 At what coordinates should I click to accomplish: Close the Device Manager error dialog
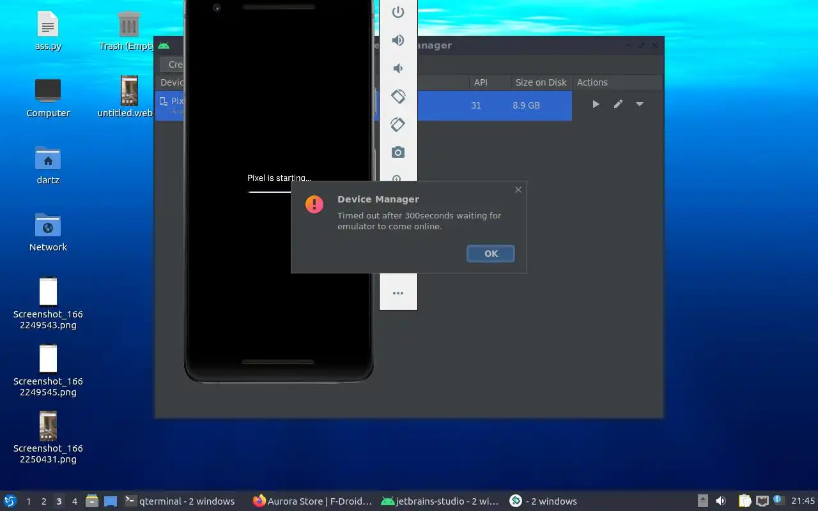coord(518,190)
